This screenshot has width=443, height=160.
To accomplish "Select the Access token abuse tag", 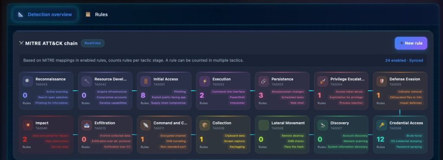I will click(349, 92).
